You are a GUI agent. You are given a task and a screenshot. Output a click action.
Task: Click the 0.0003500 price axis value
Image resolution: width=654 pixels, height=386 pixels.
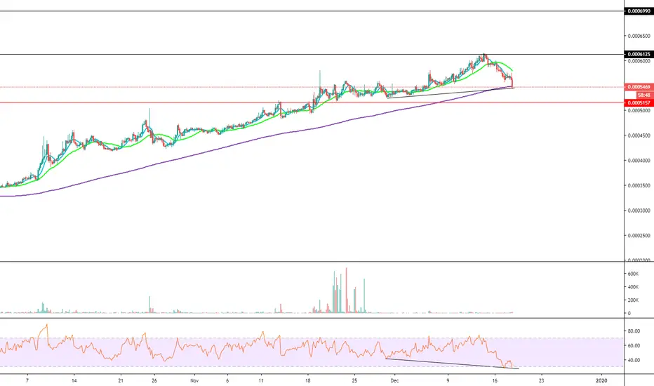tap(639, 186)
